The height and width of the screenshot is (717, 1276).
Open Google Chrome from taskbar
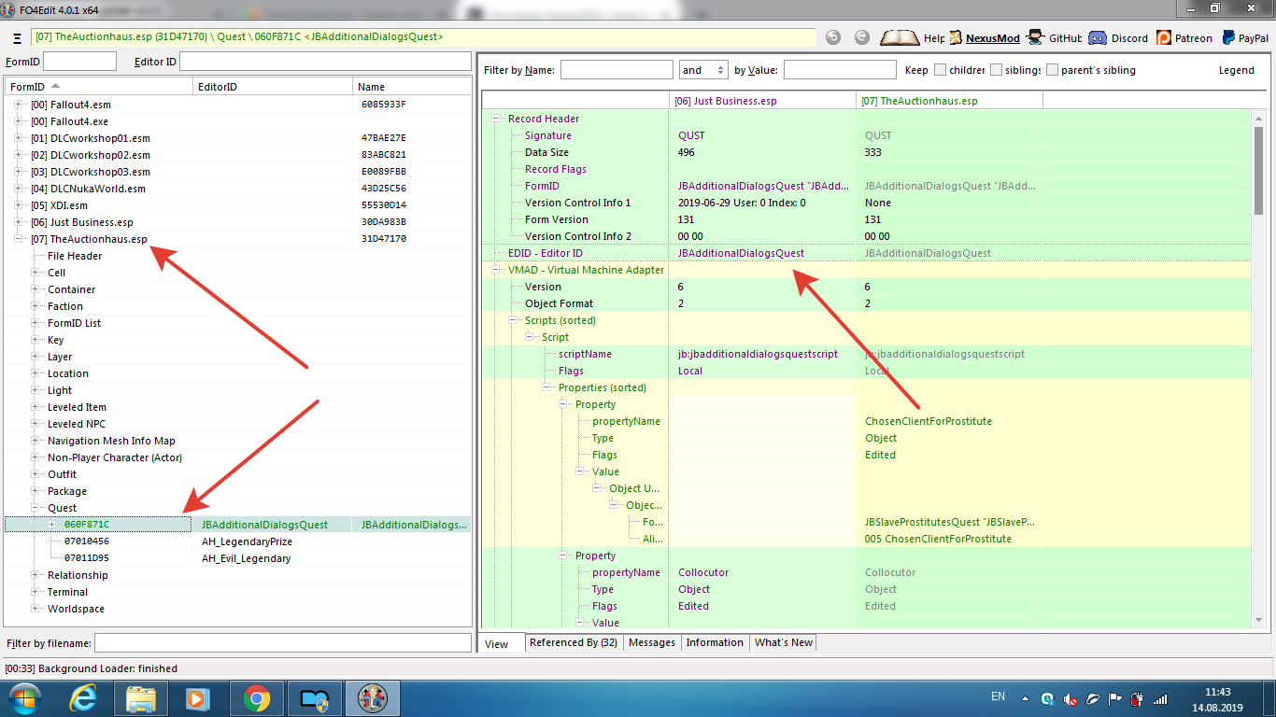pyautogui.click(x=257, y=697)
